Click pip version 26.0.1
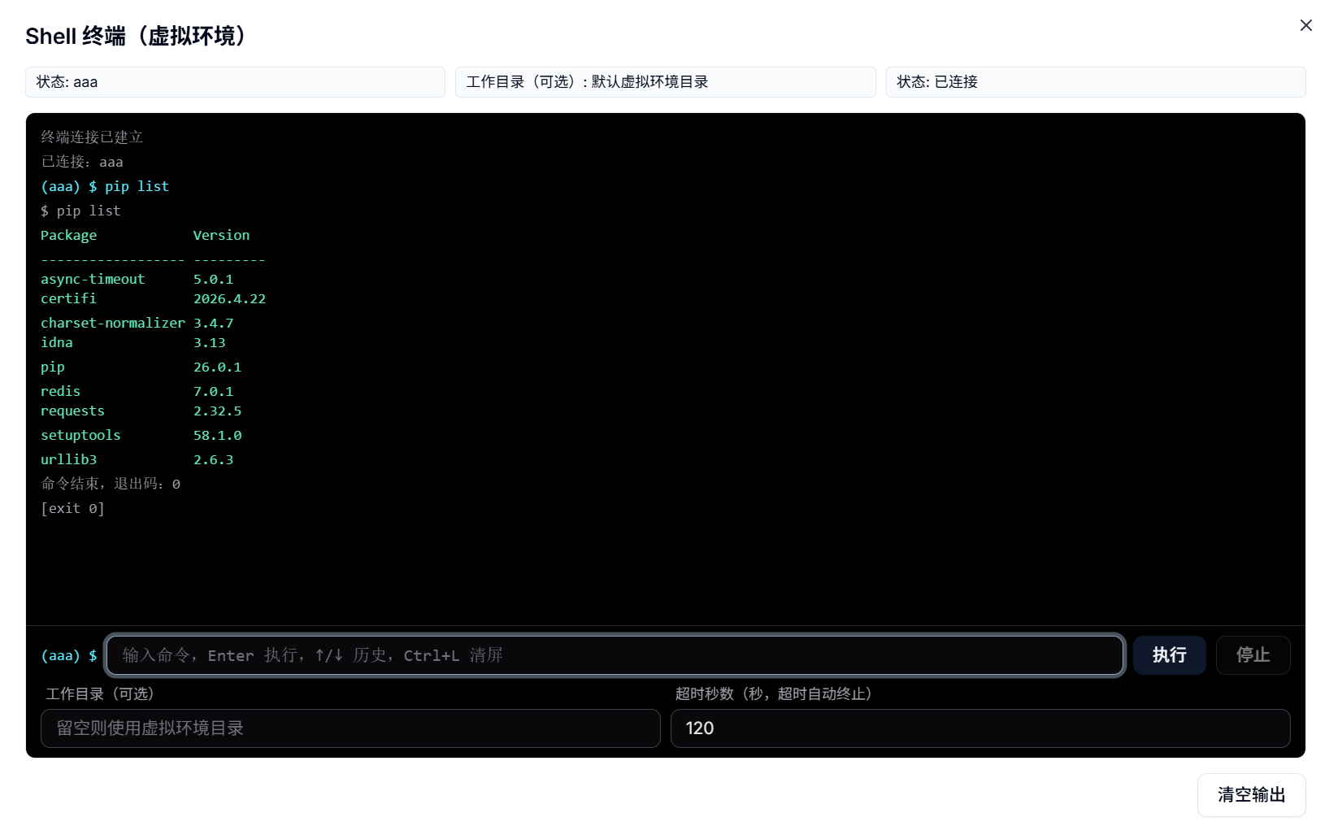 (217, 367)
